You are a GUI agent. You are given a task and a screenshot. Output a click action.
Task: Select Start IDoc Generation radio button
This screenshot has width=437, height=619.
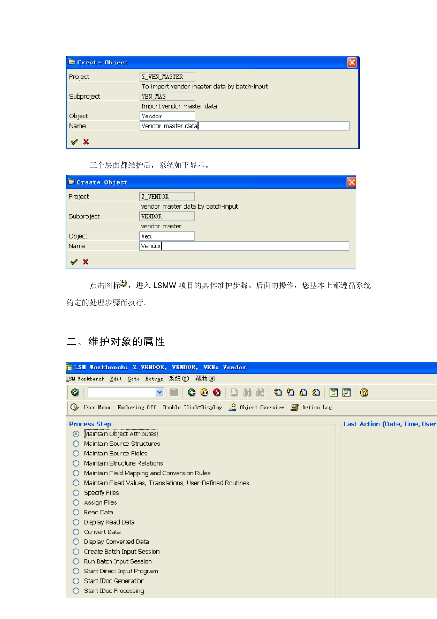[x=76, y=581]
